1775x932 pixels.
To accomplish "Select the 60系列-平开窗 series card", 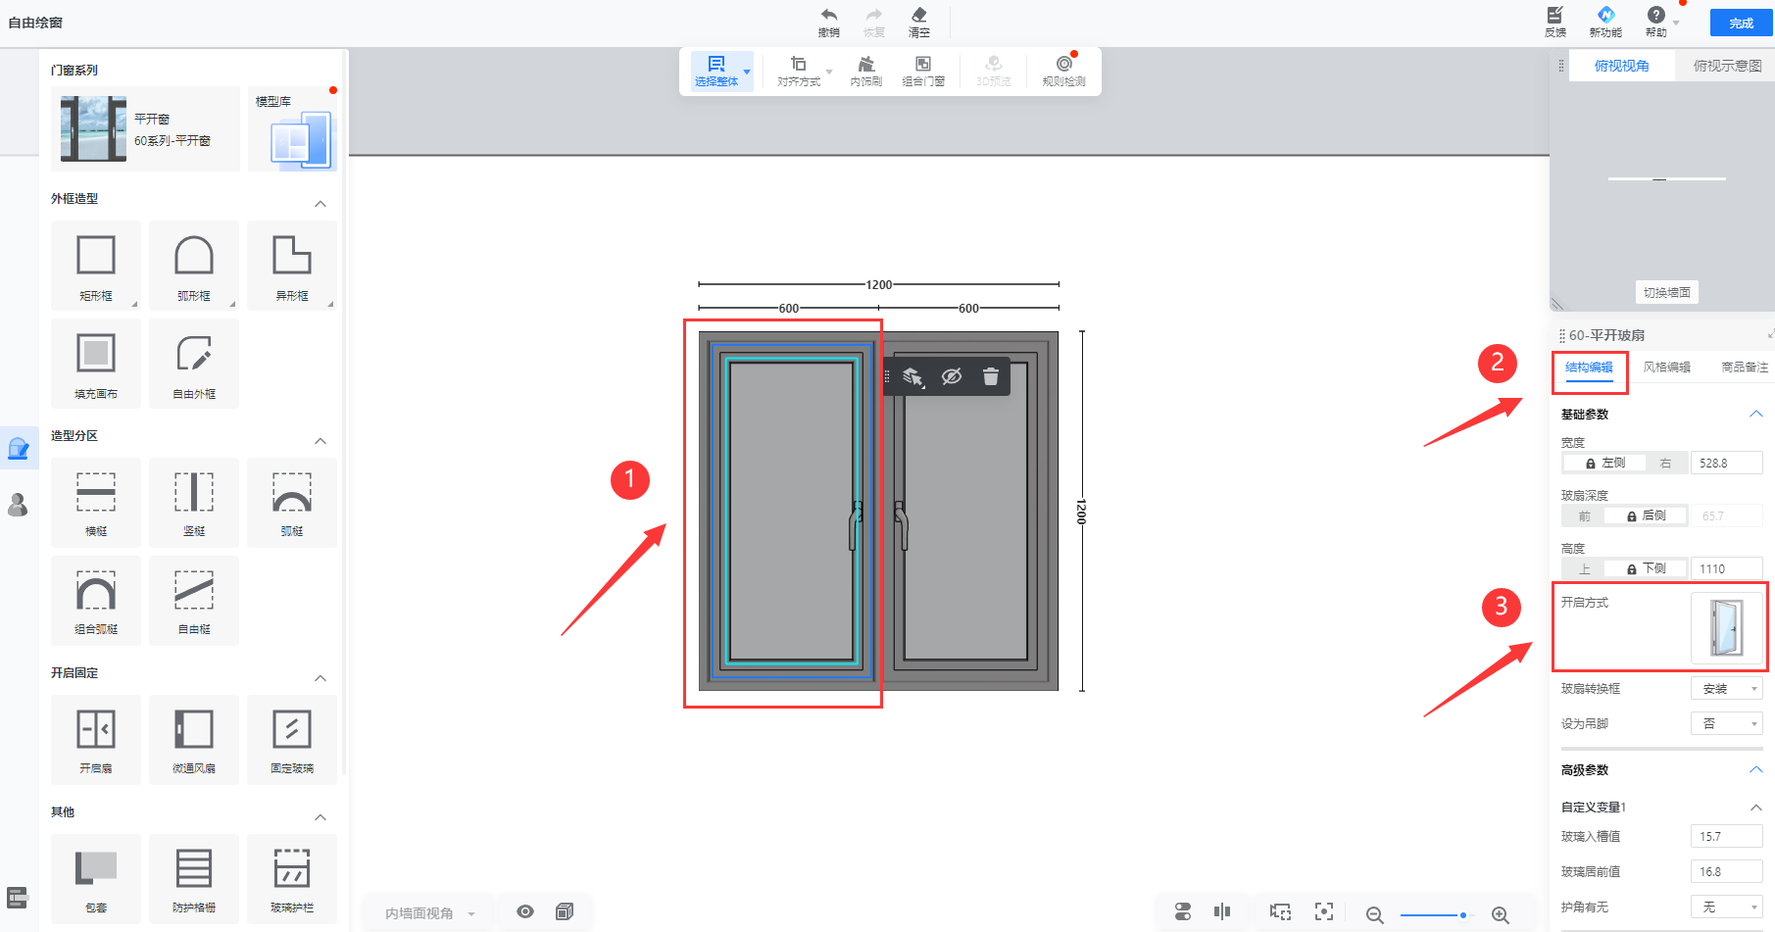I will click(145, 129).
